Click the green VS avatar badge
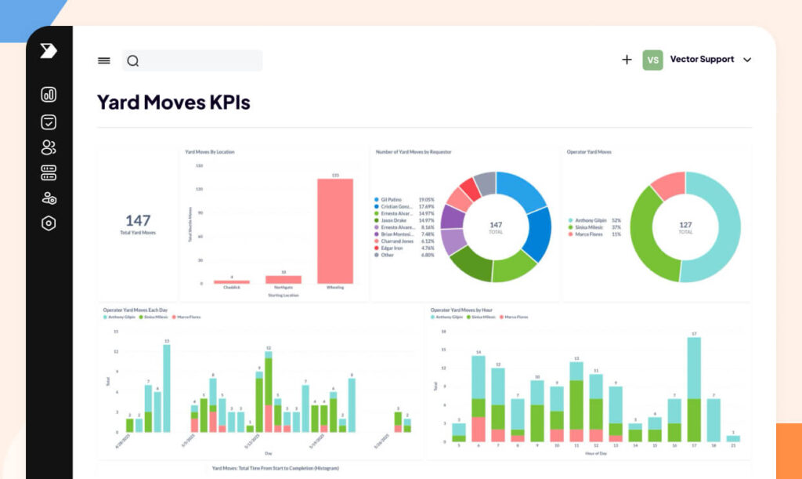Image resolution: width=802 pixels, height=479 pixels. coord(652,60)
